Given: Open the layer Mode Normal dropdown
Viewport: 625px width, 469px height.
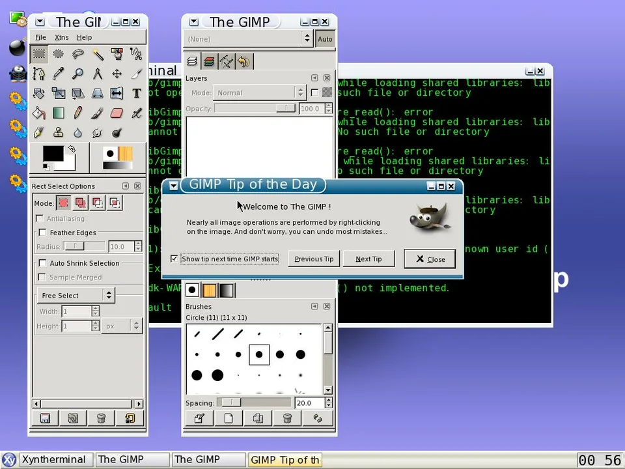Looking at the screenshot, I should click(x=260, y=92).
